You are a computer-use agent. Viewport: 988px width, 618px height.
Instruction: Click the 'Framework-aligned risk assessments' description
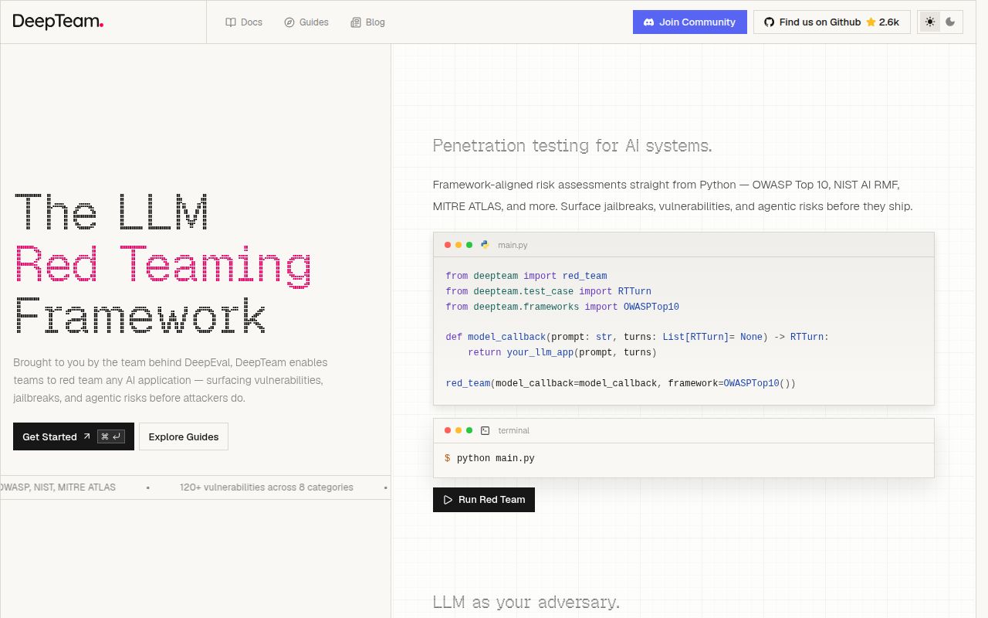pos(672,195)
